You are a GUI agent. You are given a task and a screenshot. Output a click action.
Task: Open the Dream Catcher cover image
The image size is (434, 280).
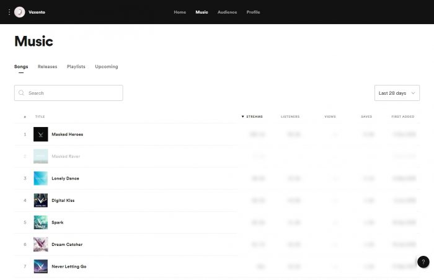tap(41, 245)
